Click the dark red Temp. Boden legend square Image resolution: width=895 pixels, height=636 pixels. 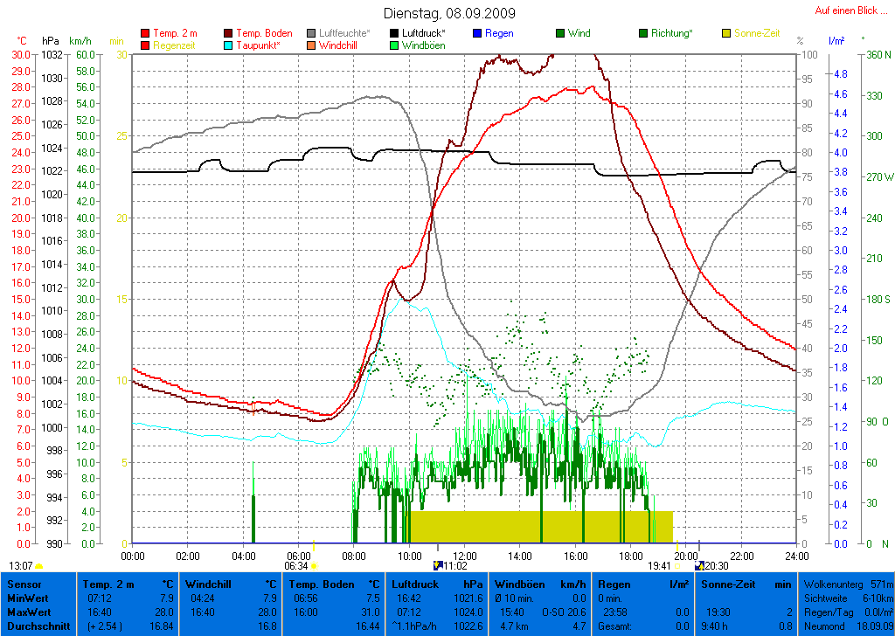(229, 33)
